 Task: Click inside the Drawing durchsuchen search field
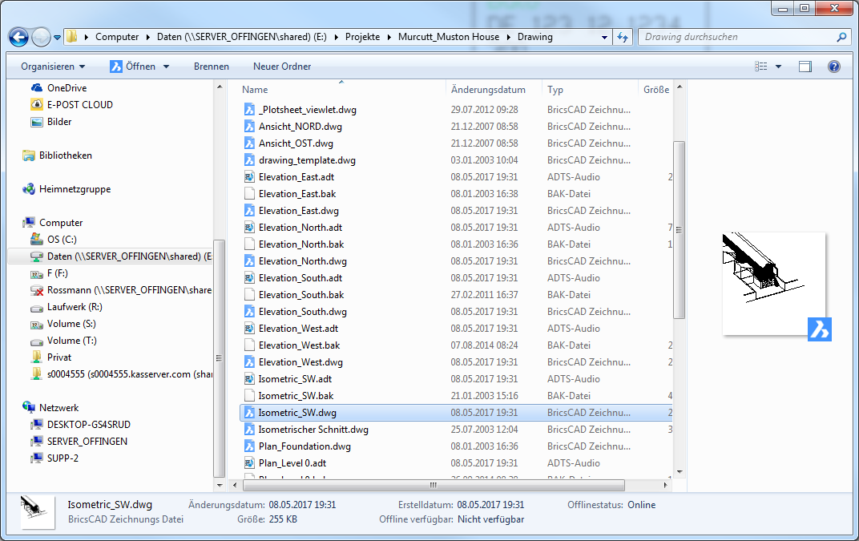coord(736,37)
